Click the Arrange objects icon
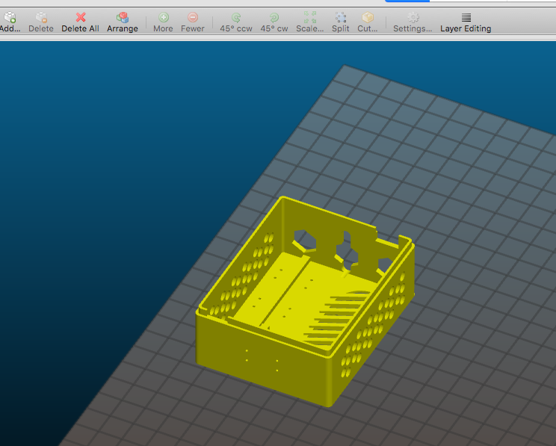 click(x=123, y=17)
